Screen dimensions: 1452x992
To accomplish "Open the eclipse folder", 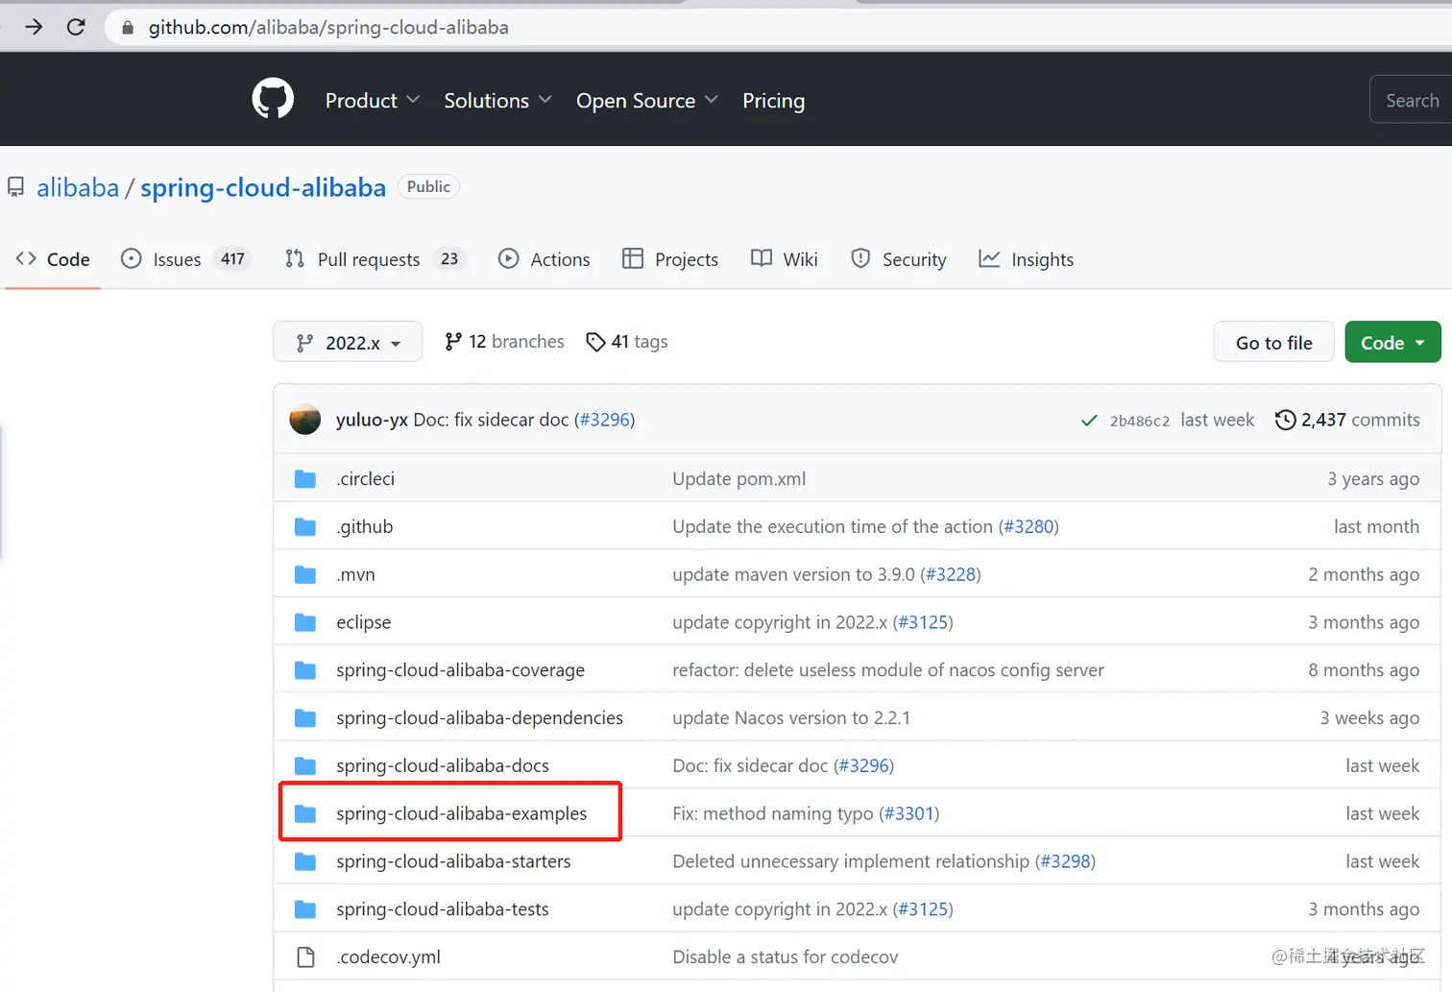I will click(x=364, y=622).
